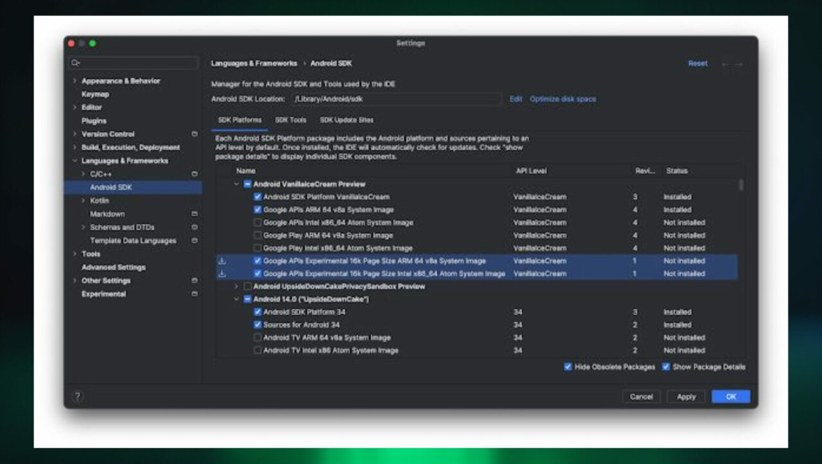Collapse Android 14.0 UpsideDownCake group
Screen dimensions: 822x464
click(x=236, y=299)
